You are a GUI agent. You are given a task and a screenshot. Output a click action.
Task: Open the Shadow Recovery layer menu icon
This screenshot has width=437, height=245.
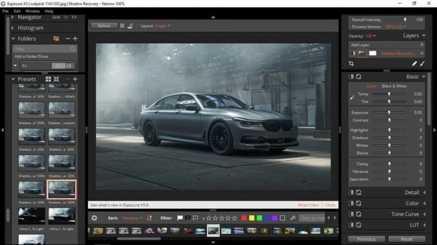421,53
